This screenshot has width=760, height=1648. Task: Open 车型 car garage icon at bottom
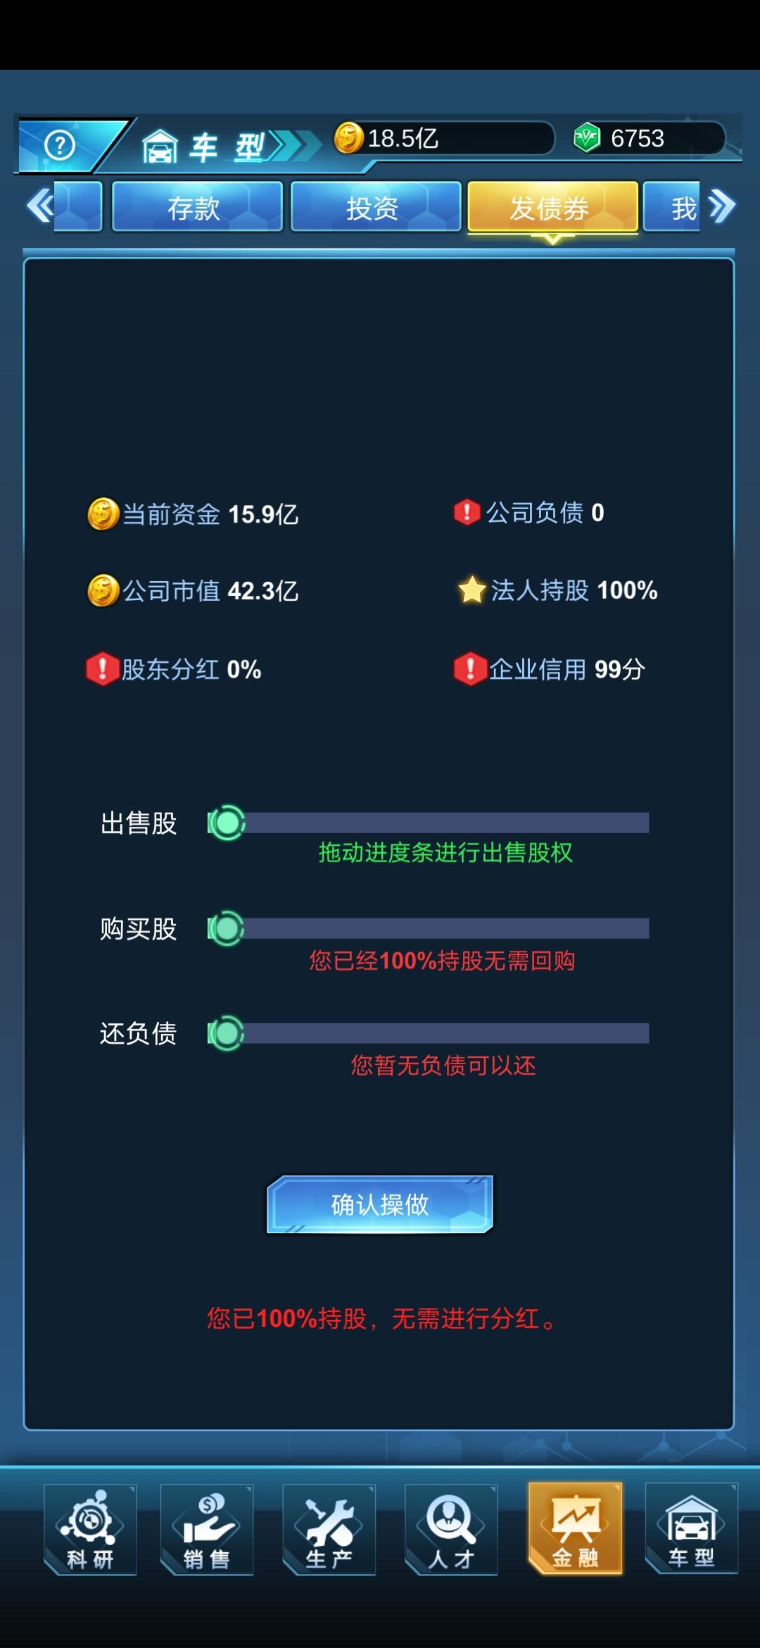(x=692, y=1528)
